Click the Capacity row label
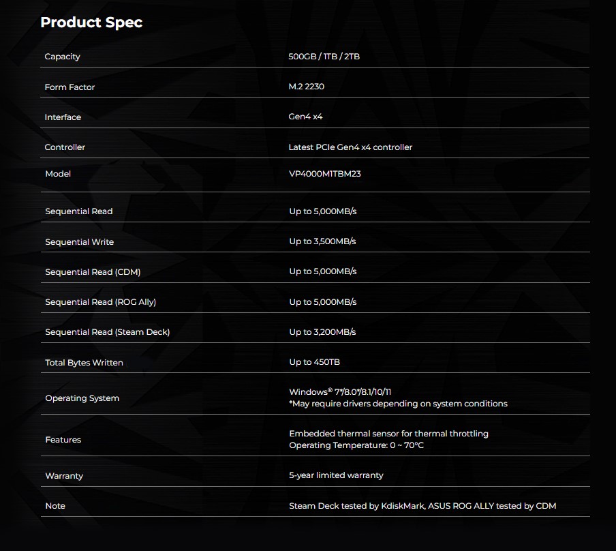Screen dimensions: 616x551 click(x=62, y=57)
